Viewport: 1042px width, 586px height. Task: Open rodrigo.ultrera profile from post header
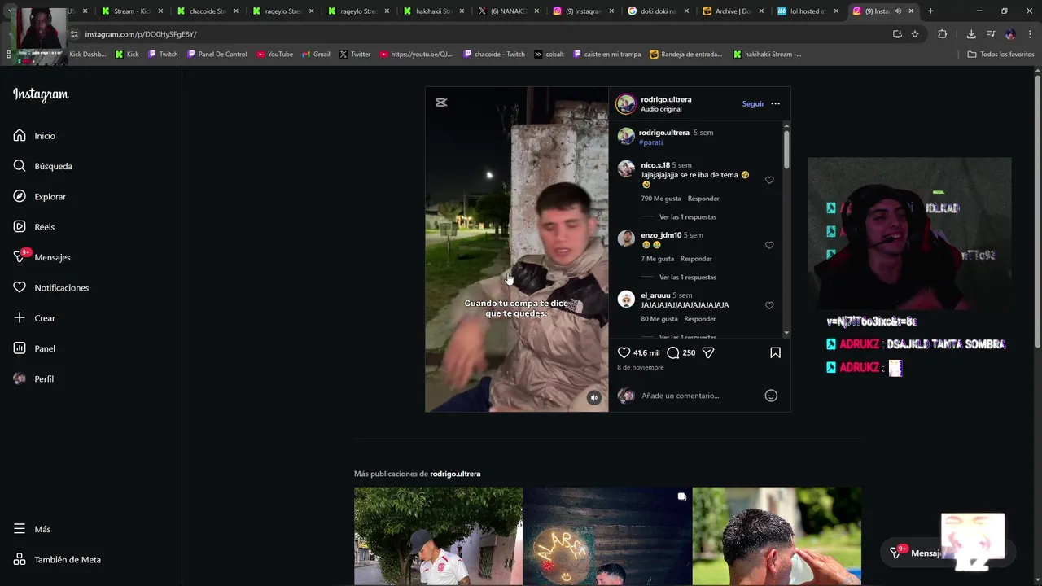click(x=666, y=99)
